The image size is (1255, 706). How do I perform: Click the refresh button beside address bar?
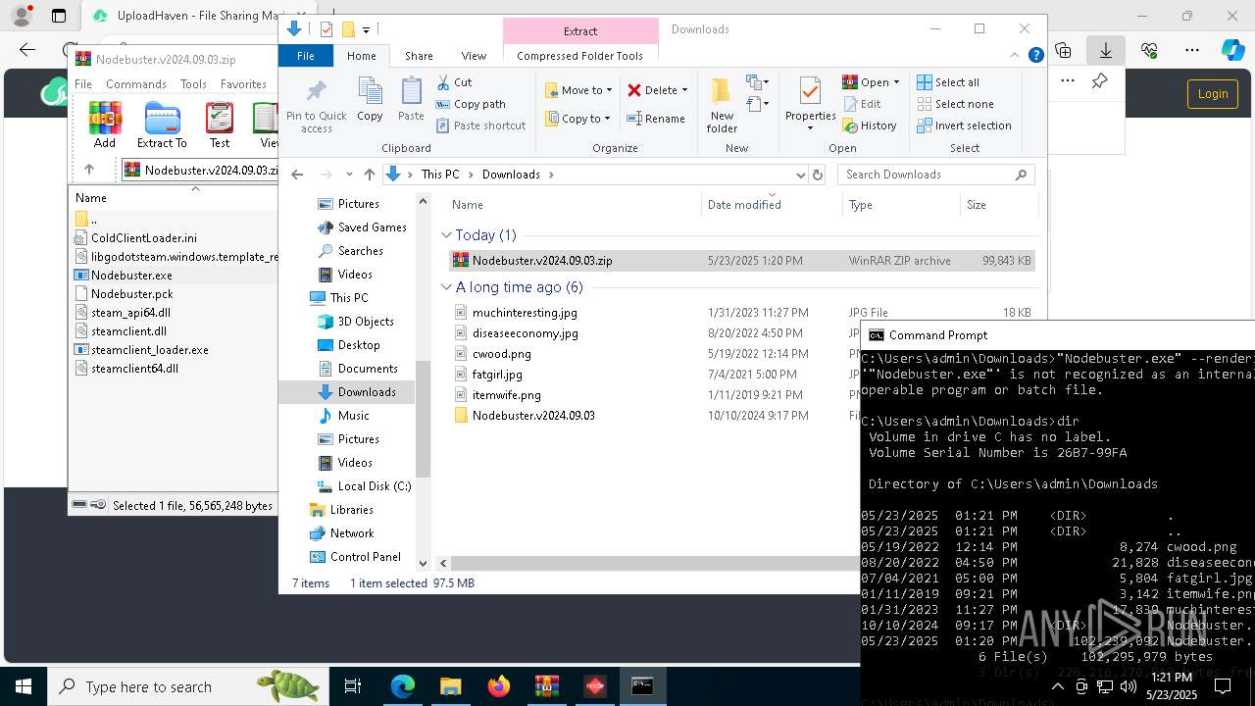tap(818, 175)
